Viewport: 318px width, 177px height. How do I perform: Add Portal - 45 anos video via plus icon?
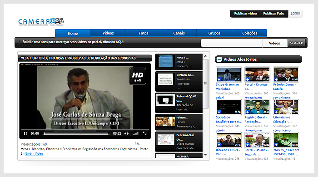click(x=248, y=145)
